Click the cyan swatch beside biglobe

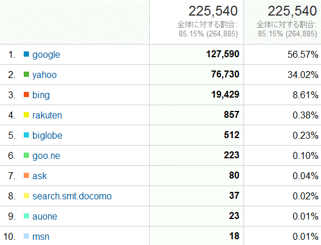pyautogui.click(x=26, y=135)
